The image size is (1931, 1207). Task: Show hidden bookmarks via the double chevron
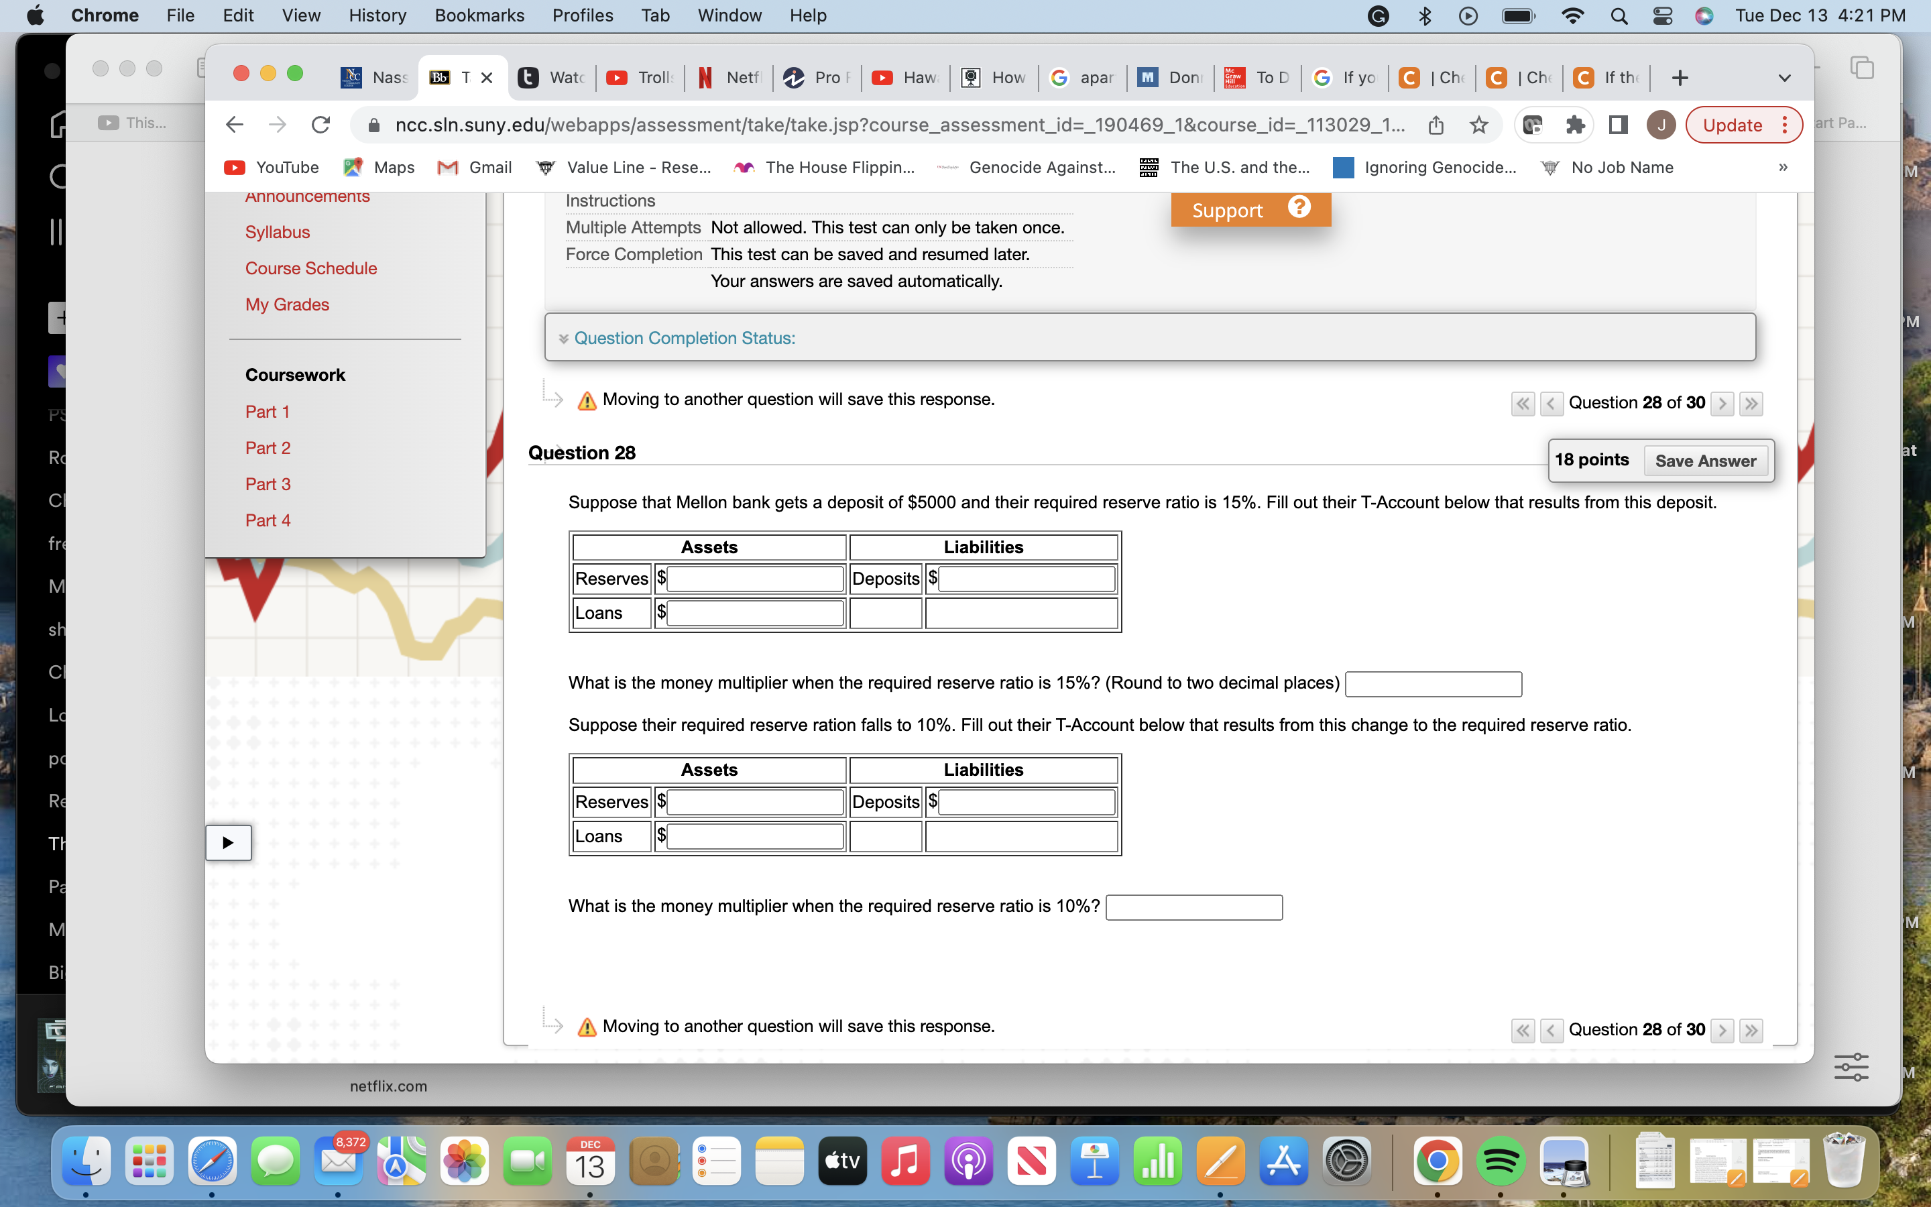[1783, 167]
